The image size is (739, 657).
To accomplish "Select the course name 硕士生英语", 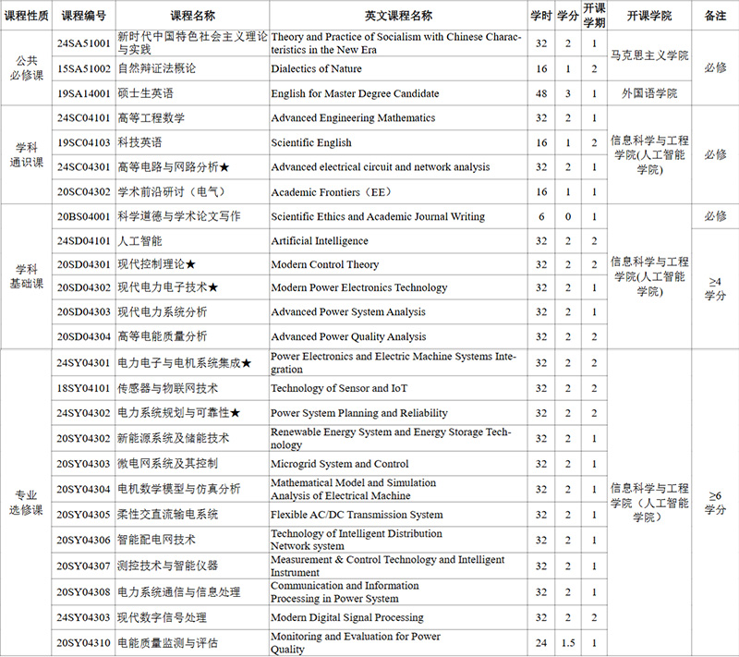I will (145, 93).
